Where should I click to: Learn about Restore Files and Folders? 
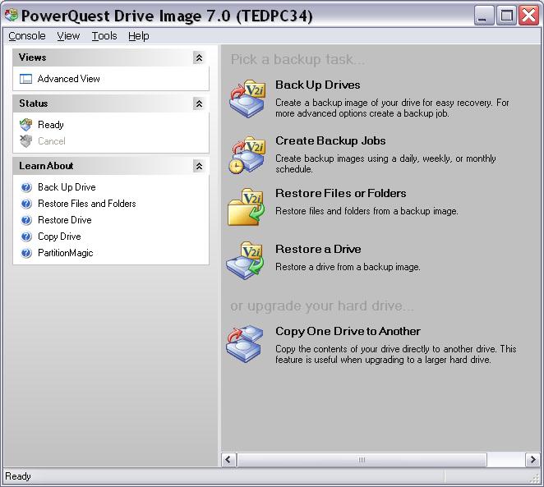[x=87, y=204]
